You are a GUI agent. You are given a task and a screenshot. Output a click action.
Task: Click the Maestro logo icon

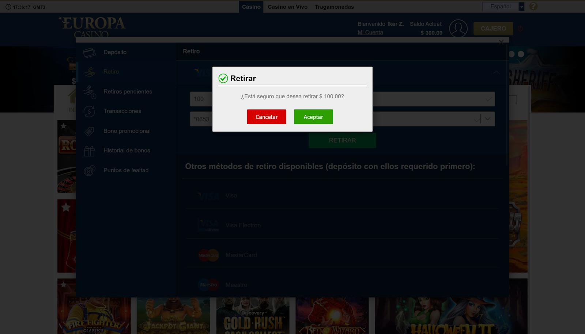(208, 285)
